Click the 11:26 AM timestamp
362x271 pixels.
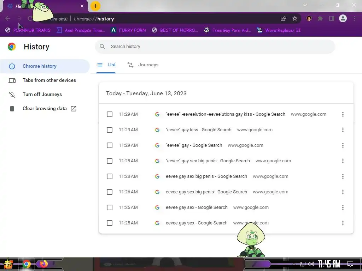pyautogui.click(x=128, y=192)
